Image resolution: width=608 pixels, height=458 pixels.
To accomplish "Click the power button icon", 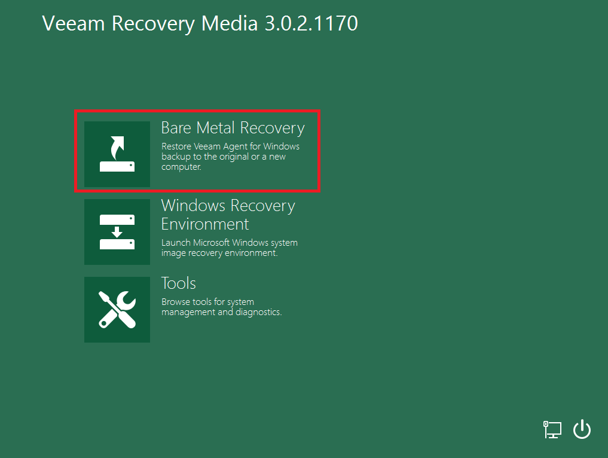I will (x=582, y=429).
